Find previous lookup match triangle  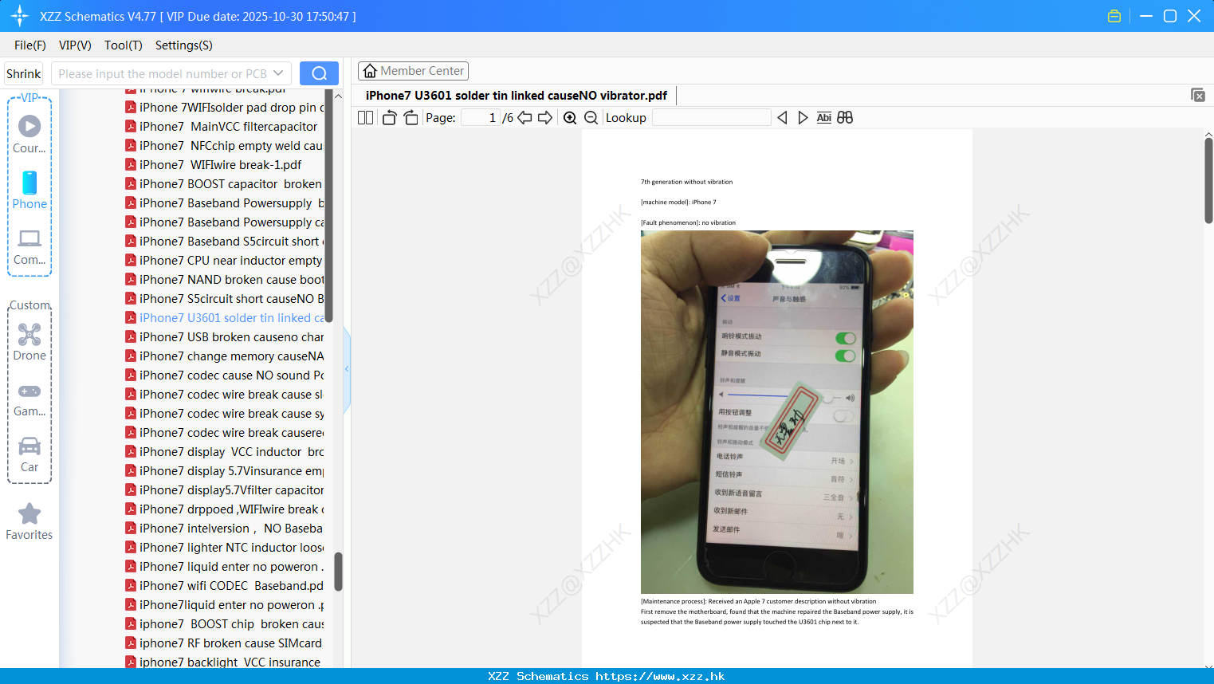click(x=782, y=118)
